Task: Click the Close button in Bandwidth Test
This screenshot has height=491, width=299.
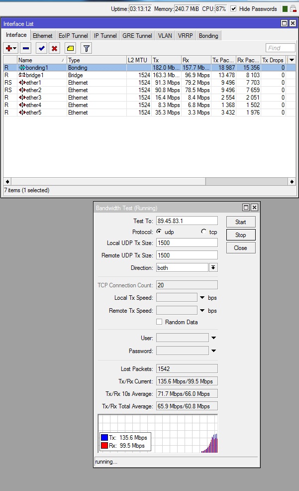Action: [x=241, y=247]
